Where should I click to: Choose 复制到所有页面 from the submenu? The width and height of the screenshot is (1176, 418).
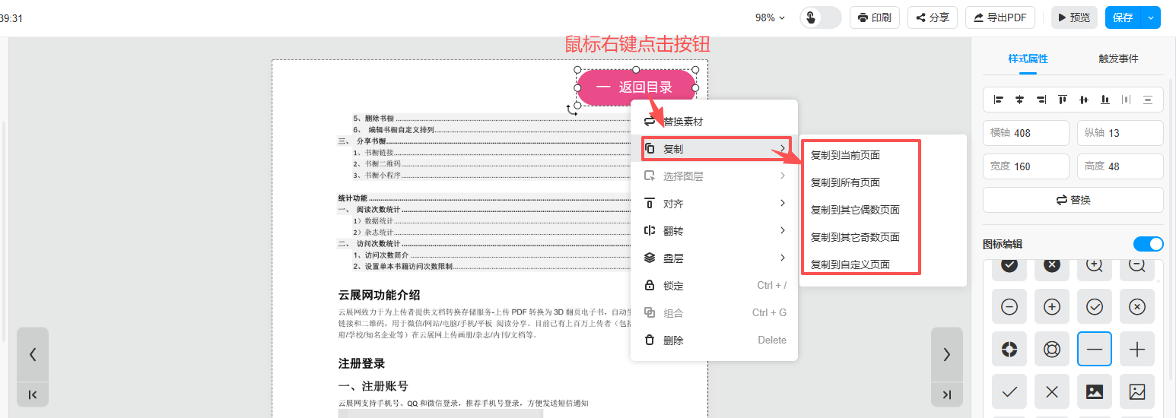point(845,182)
